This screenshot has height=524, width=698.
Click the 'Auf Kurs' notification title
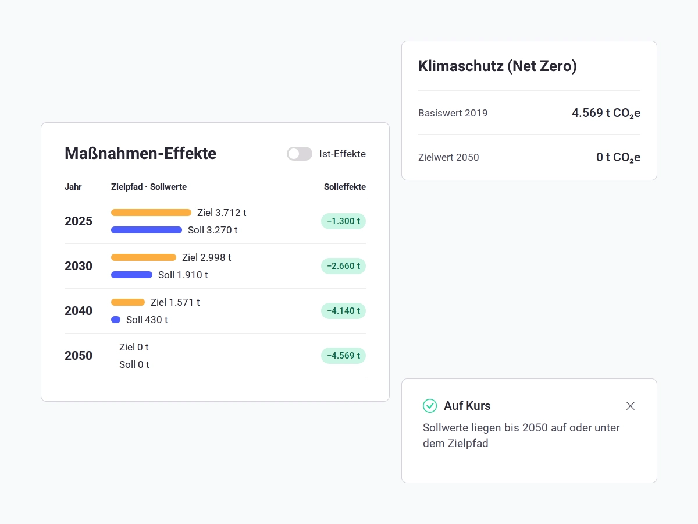coord(467,406)
